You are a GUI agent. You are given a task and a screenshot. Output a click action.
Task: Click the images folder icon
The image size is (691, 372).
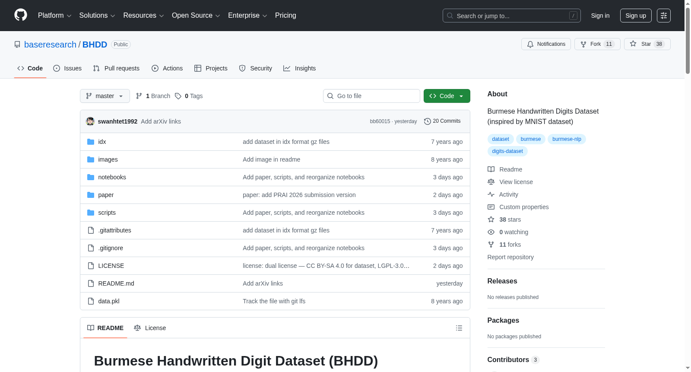click(x=91, y=159)
